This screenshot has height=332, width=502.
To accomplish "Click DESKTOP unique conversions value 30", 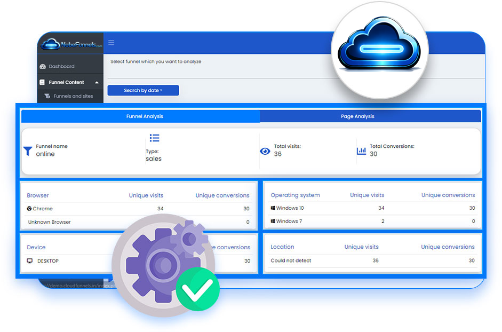I will (247, 261).
